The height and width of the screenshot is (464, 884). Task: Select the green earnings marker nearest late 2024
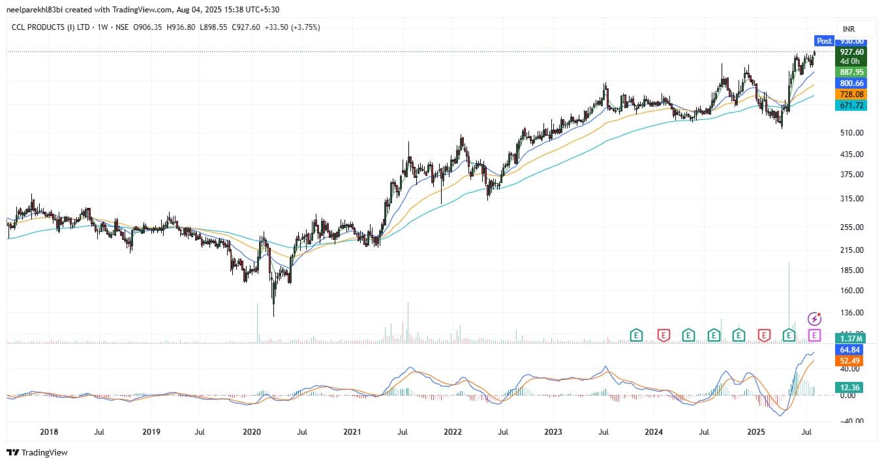click(739, 335)
